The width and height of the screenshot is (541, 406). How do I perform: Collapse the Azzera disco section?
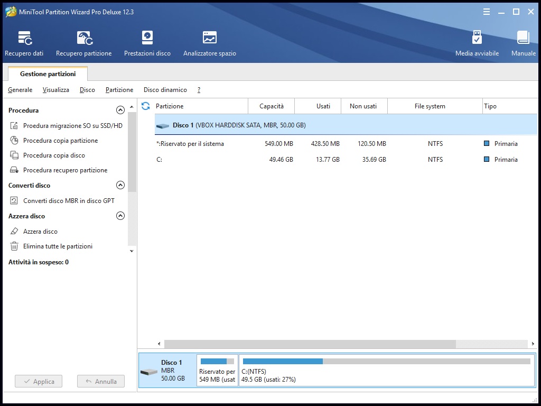[x=120, y=216]
